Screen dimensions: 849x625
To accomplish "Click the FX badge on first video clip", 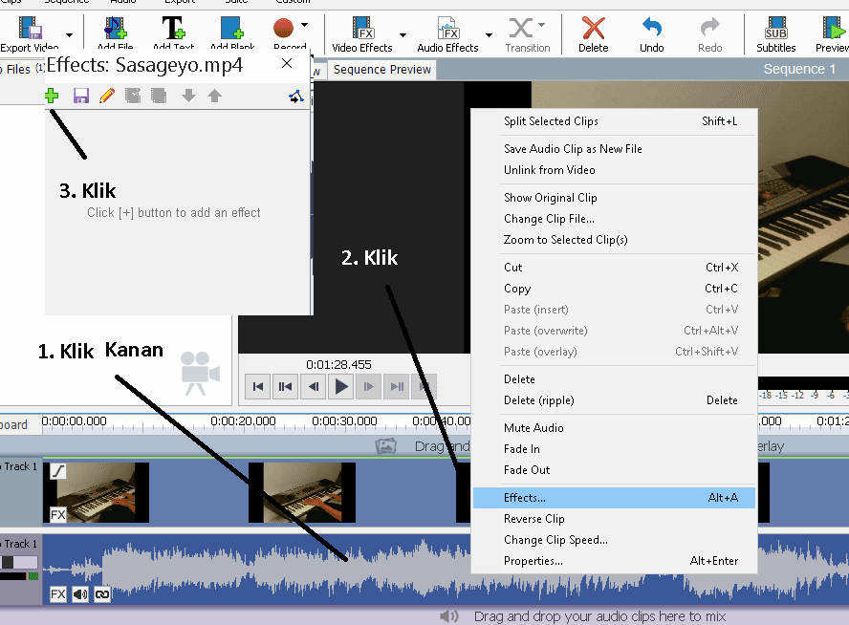I will tap(58, 514).
